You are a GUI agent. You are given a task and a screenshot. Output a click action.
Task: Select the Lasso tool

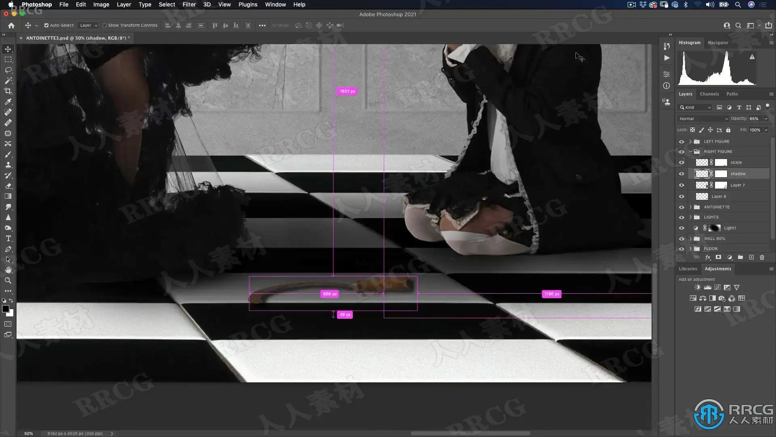(8, 70)
